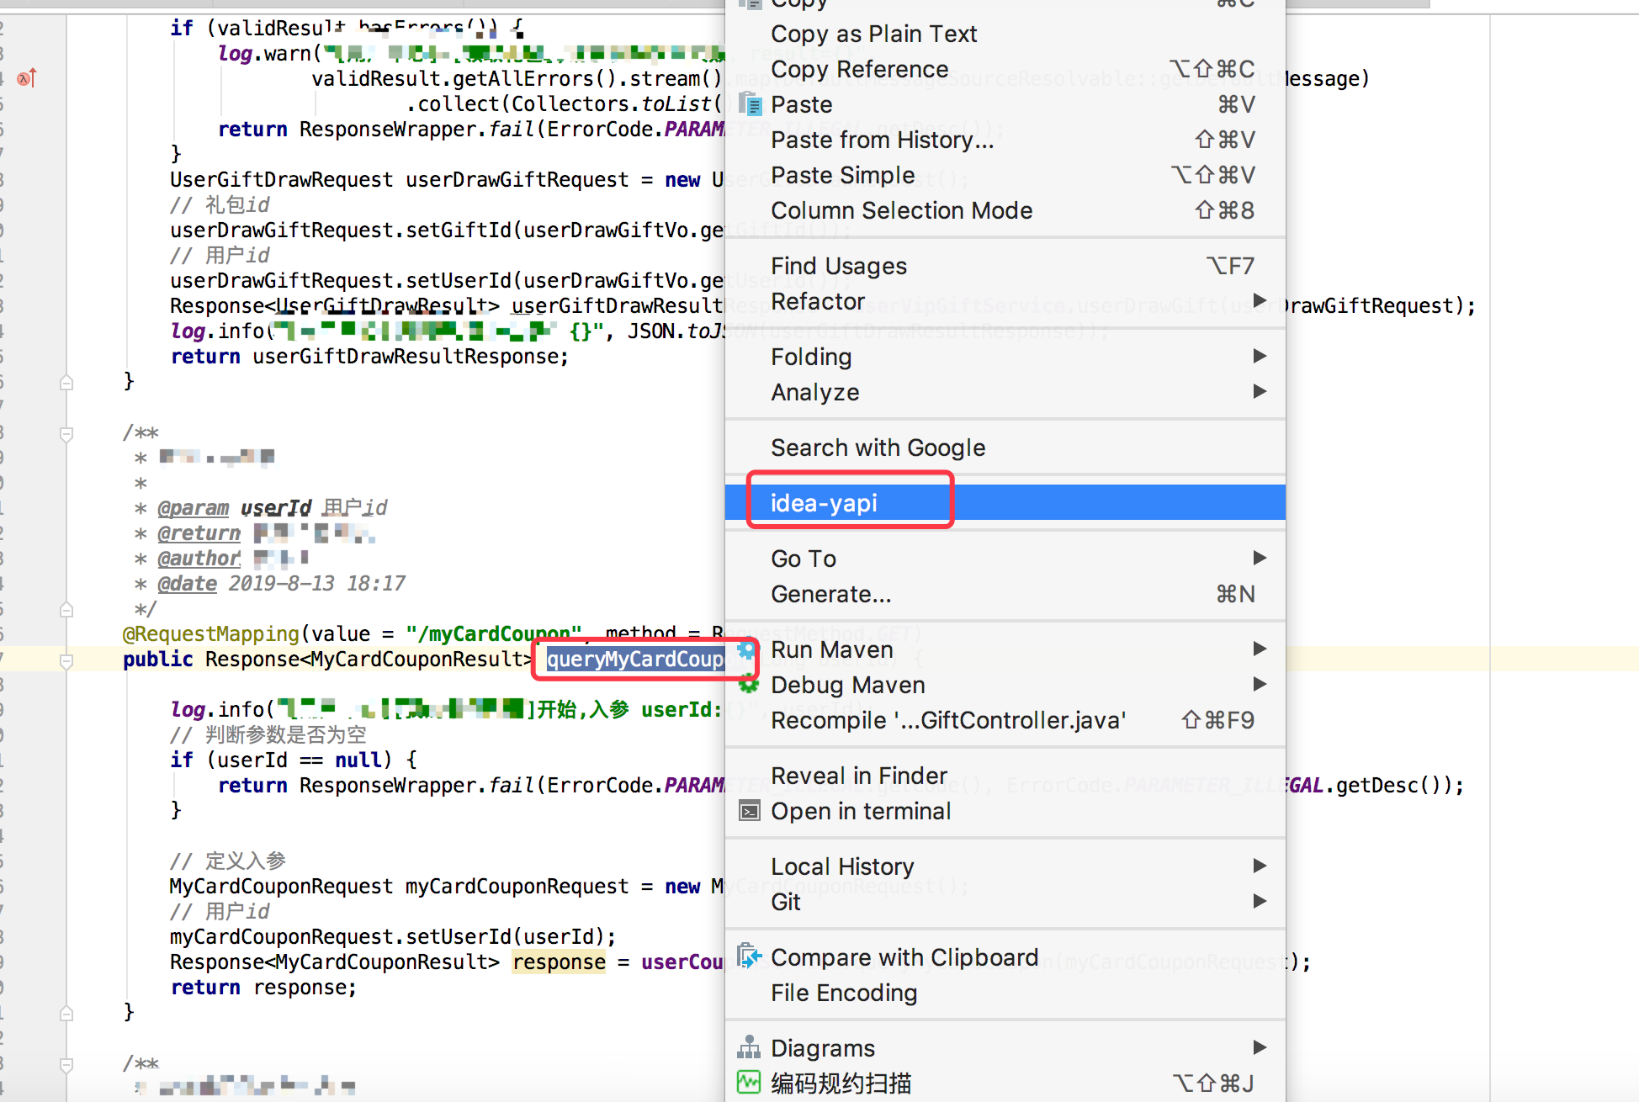The image size is (1639, 1102).
Task: Click the @return javadoc tag
Action: (x=199, y=533)
